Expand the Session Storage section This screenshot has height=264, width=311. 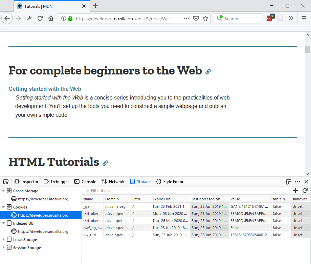click(x=3, y=247)
